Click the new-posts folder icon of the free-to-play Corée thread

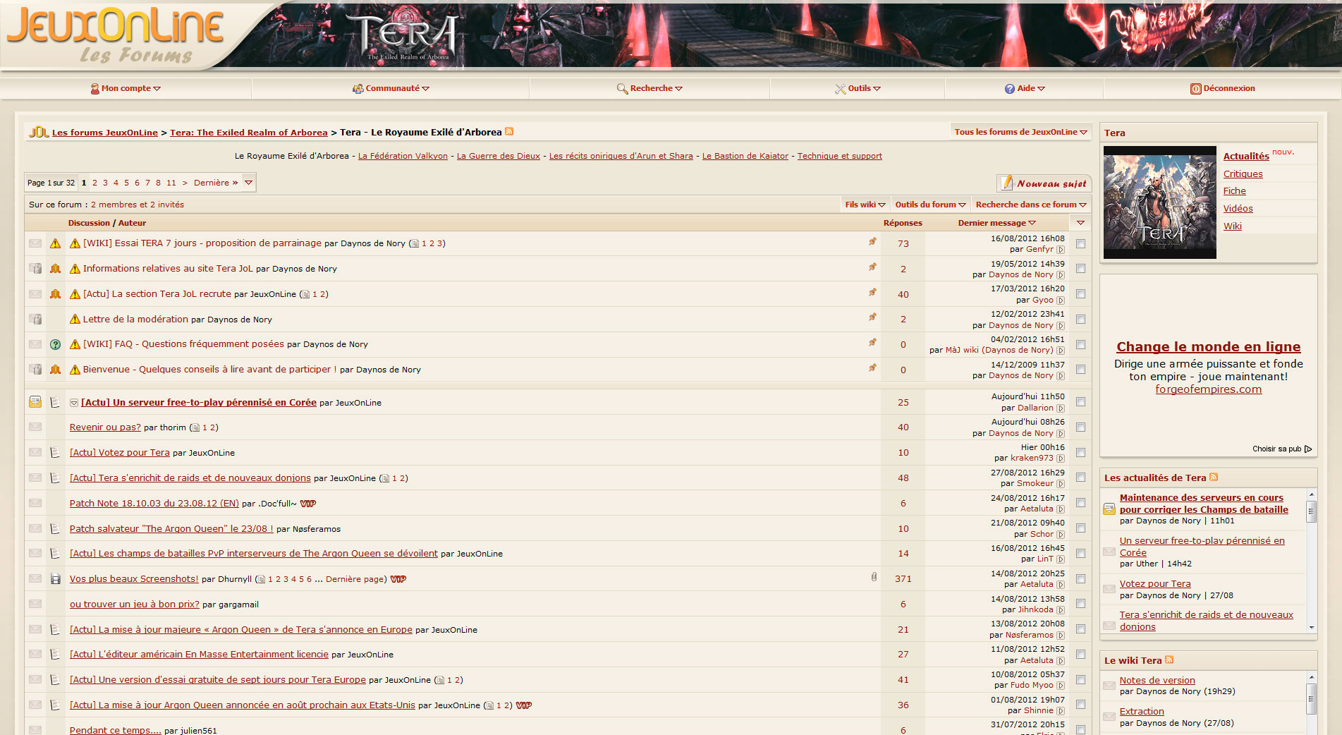pyautogui.click(x=35, y=402)
